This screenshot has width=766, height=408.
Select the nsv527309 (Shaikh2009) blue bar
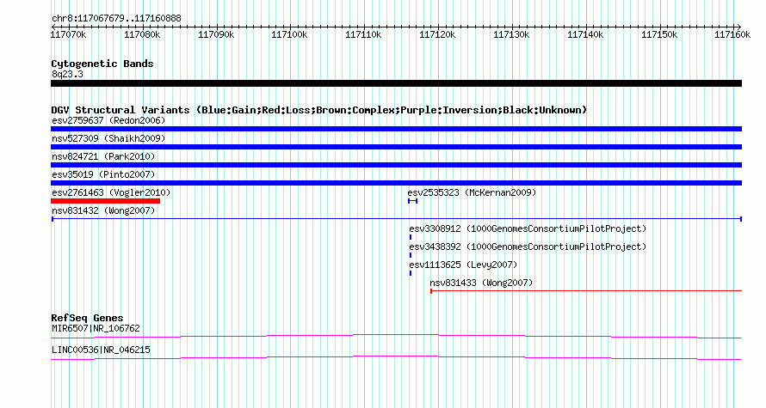[396, 147]
